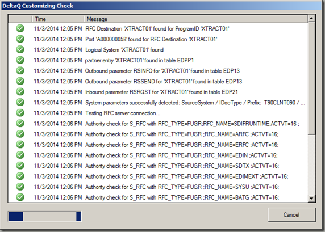Select the System parameters successfully detected message

(195, 103)
